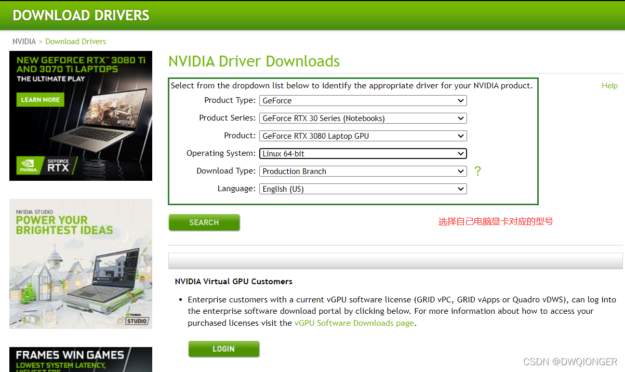Image resolution: width=625 pixels, height=372 pixels.
Task: Open the Language dropdown showing English (US)
Action: (363, 189)
